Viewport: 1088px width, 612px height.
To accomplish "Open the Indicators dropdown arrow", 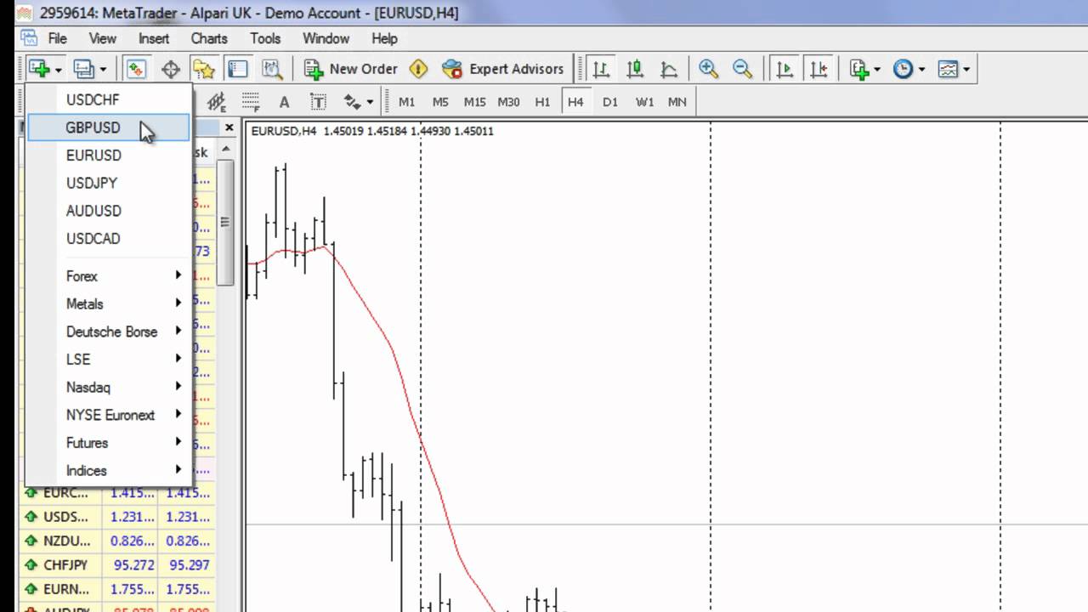I will (877, 70).
